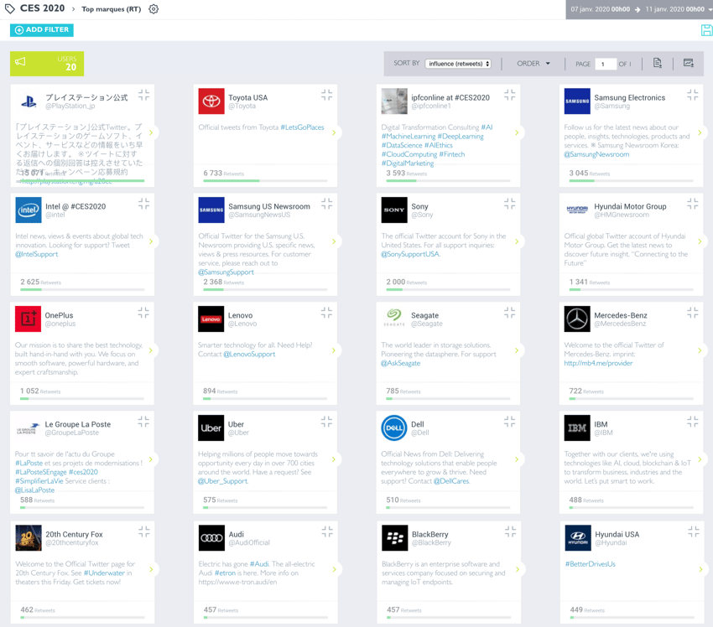Expand Lenovo card details arrow

[x=334, y=350]
